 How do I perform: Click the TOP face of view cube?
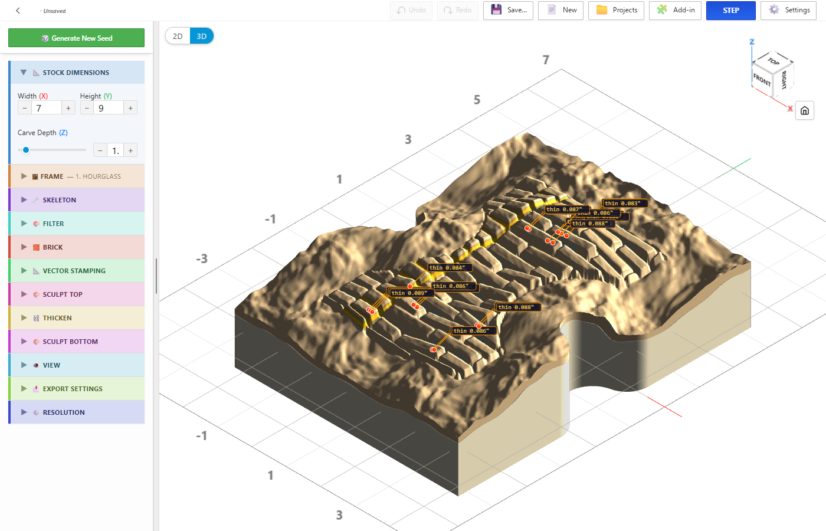coord(773,61)
